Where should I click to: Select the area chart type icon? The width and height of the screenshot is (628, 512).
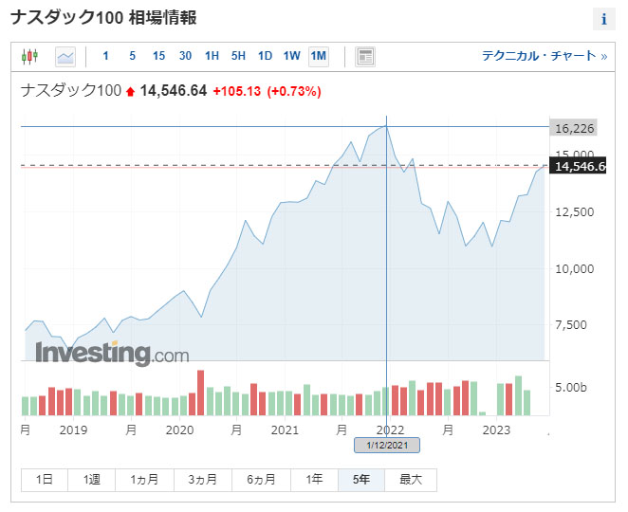[65, 57]
